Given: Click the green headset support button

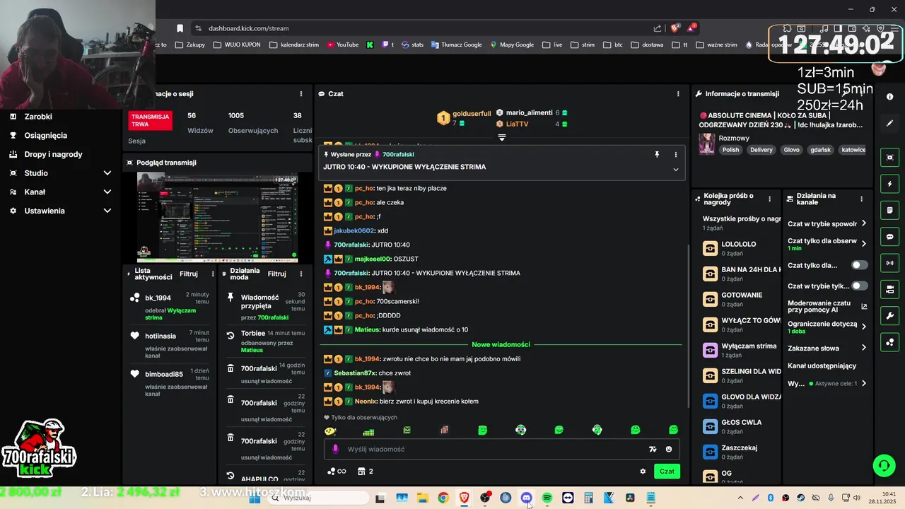Looking at the screenshot, I should [x=884, y=465].
